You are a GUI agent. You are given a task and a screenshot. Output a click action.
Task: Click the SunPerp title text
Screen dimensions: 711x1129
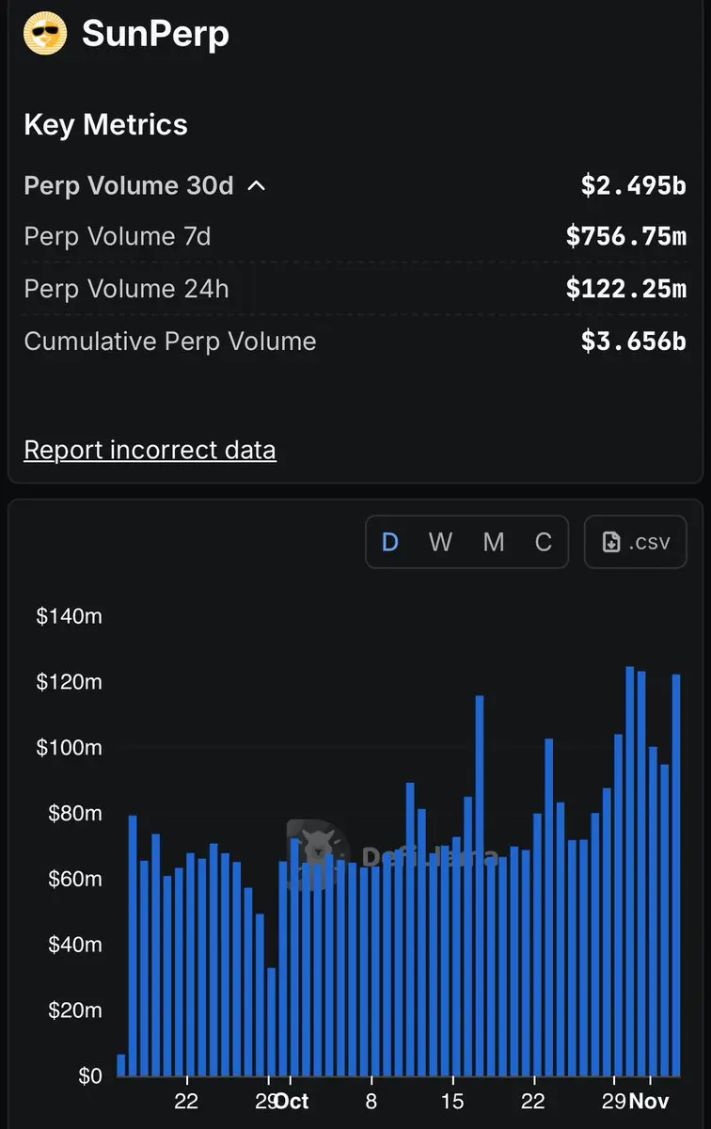(155, 35)
